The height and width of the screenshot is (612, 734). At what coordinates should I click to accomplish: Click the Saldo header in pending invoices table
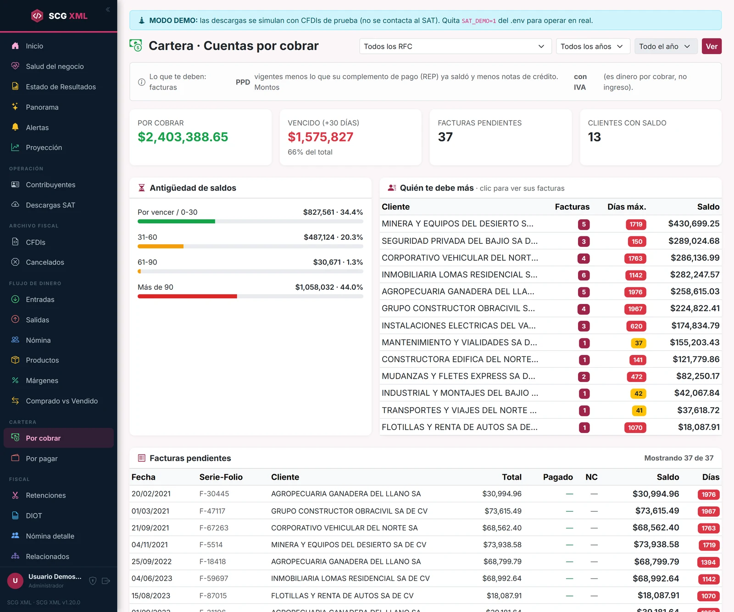point(667,477)
